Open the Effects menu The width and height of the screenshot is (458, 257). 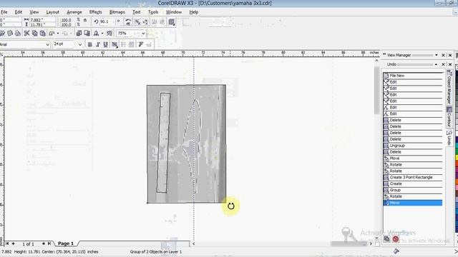coord(95,12)
